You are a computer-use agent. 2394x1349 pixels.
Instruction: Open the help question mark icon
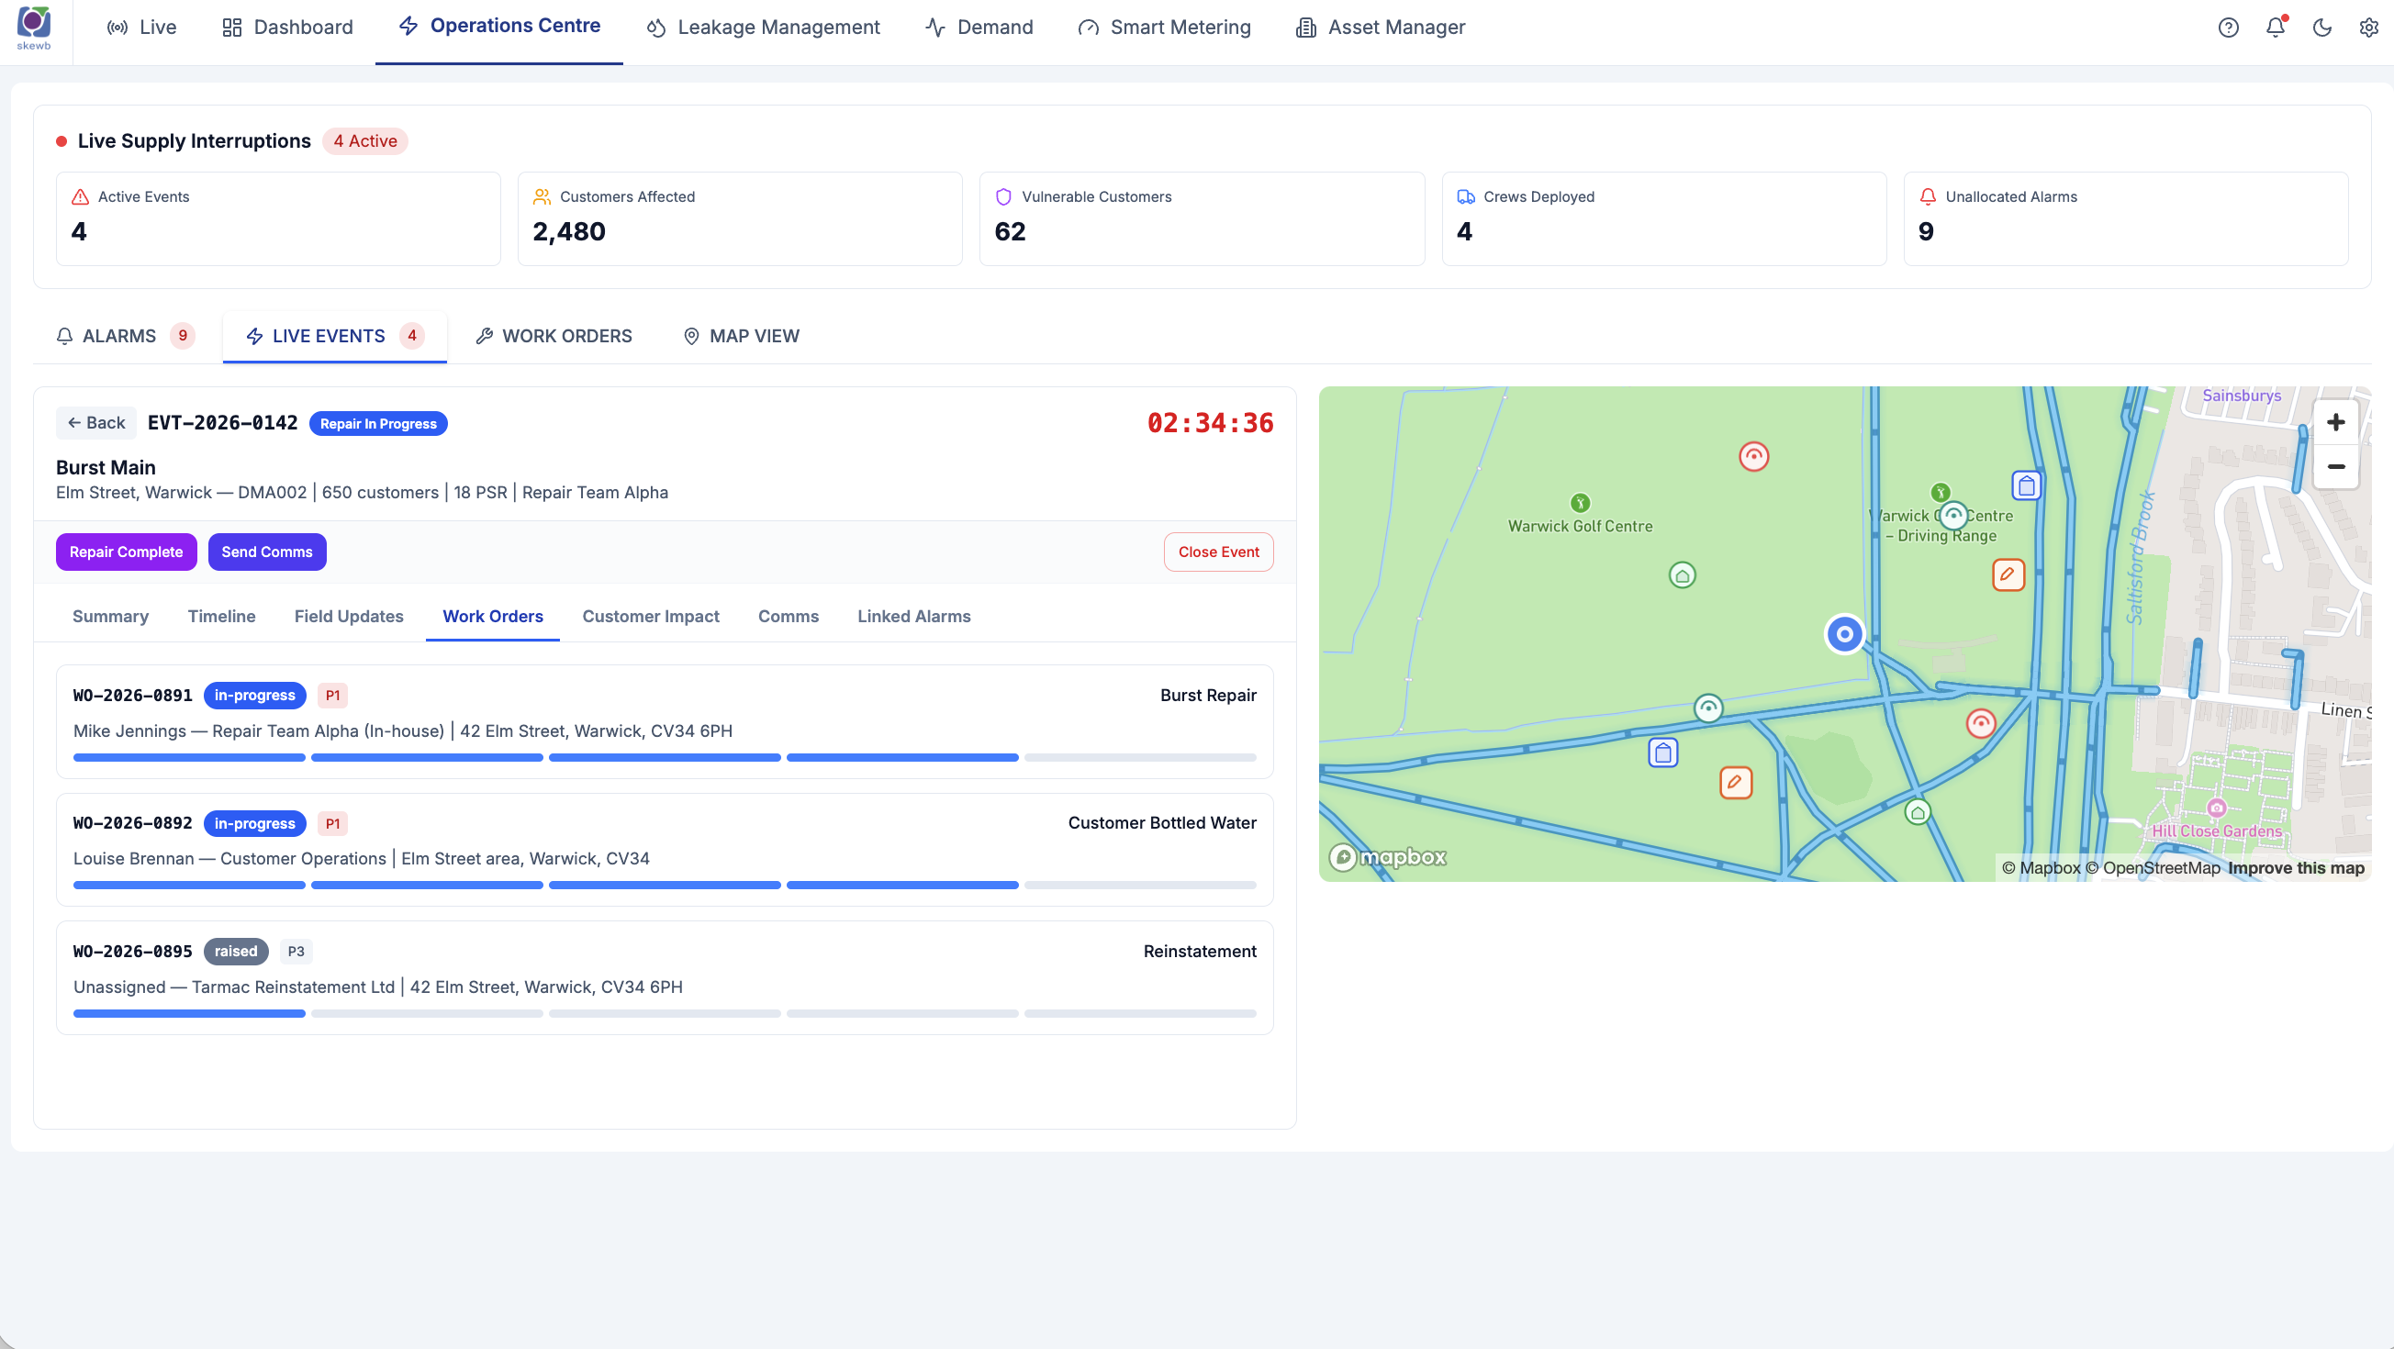[2228, 28]
